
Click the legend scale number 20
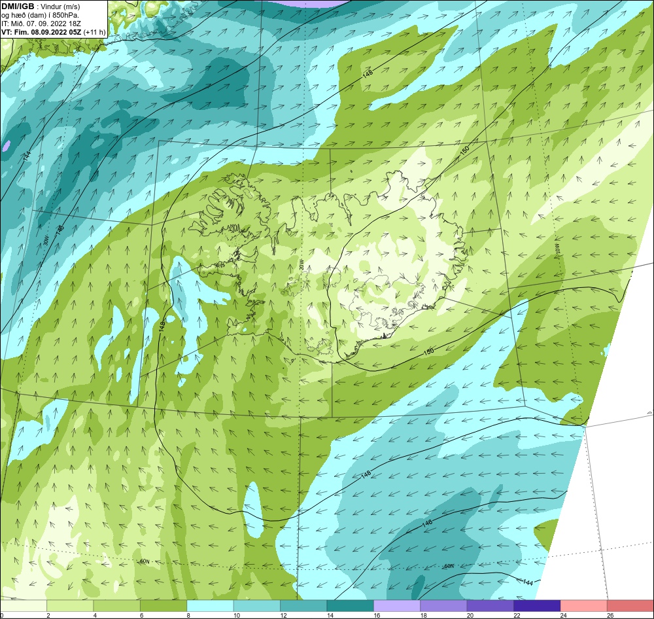[470, 615]
